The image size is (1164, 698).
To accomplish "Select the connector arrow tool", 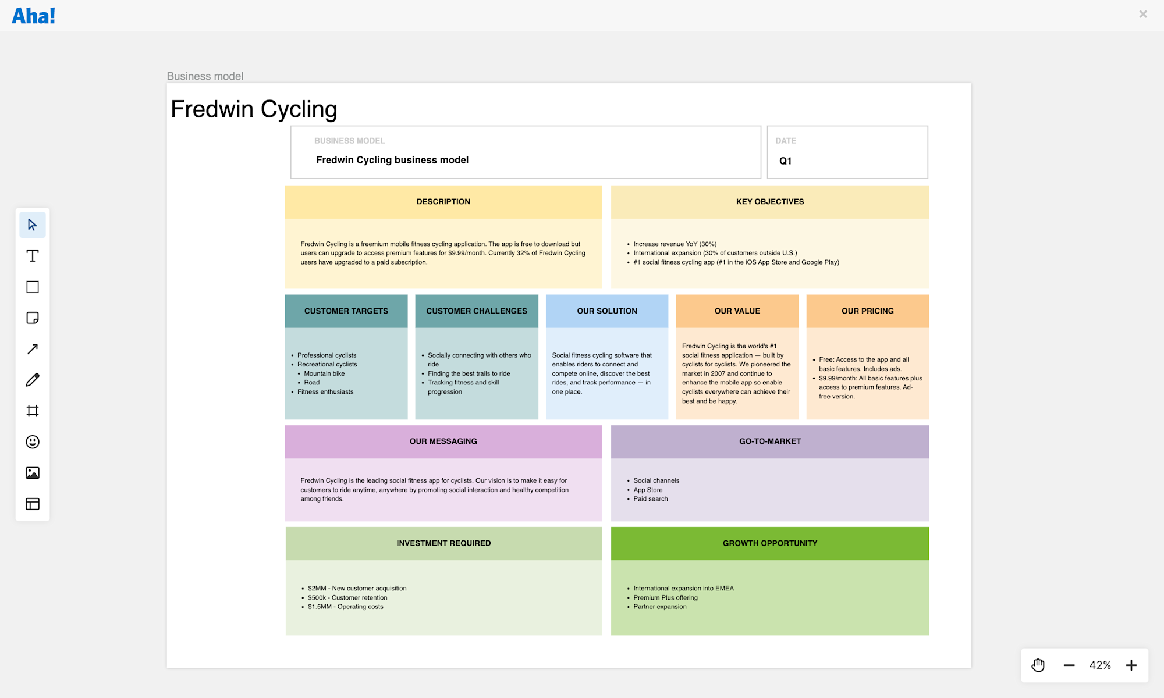I will [33, 348].
